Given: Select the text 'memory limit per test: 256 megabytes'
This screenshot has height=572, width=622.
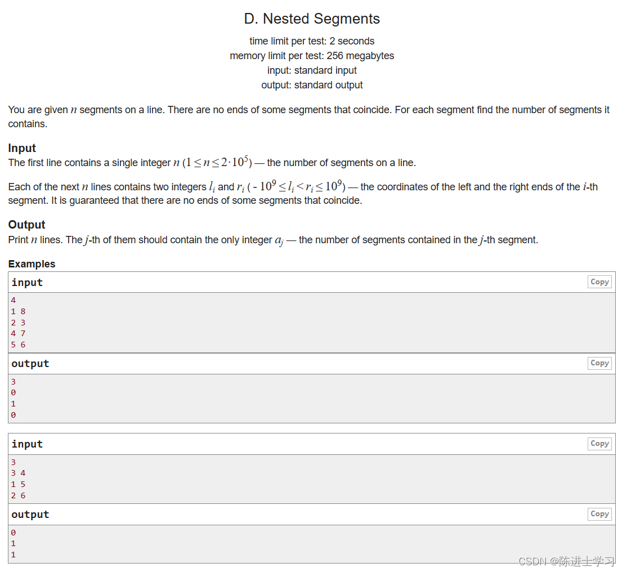Looking at the screenshot, I should pyautogui.click(x=312, y=55).
